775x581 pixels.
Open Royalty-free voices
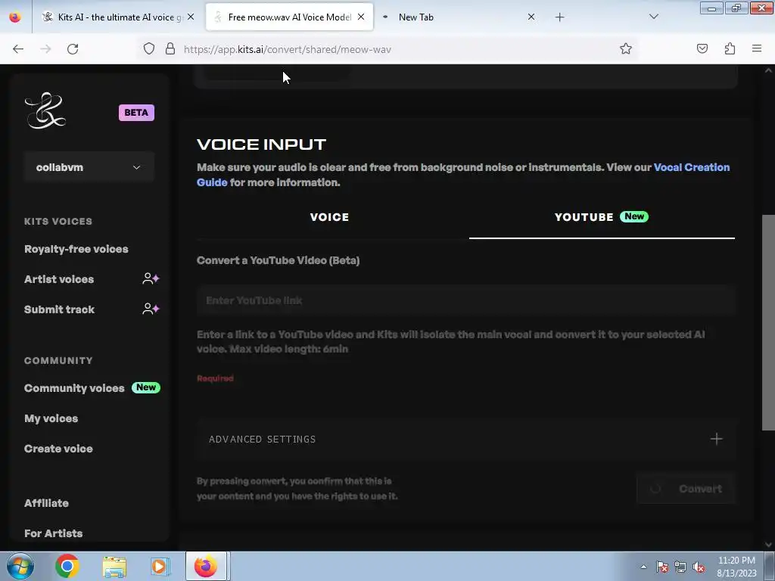pos(76,249)
